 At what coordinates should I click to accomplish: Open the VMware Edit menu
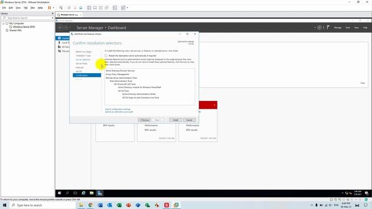click(11, 8)
